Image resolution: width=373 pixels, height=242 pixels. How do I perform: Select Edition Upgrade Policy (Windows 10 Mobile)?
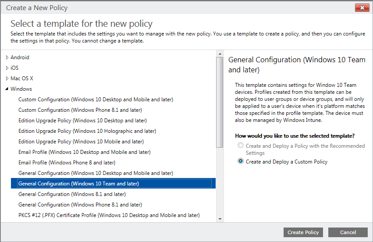click(81, 142)
